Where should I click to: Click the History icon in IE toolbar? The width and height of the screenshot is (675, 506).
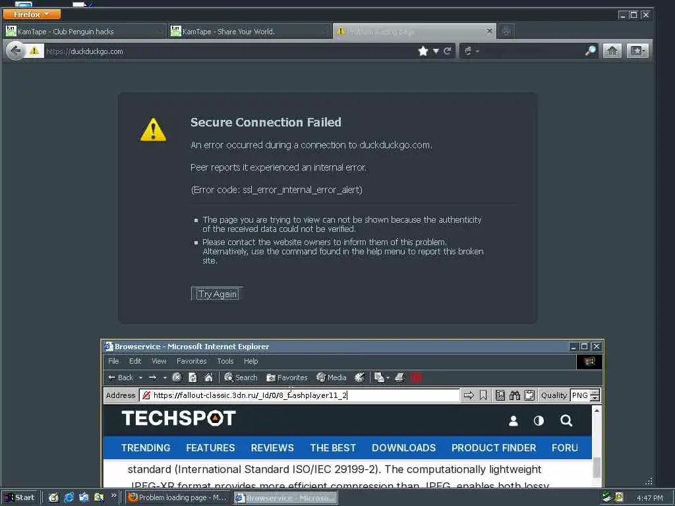[359, 378]
